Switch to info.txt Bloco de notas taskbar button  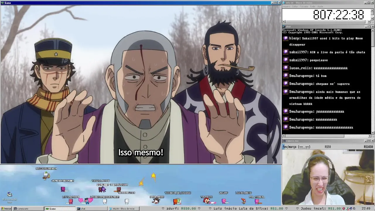coord(124,209)
